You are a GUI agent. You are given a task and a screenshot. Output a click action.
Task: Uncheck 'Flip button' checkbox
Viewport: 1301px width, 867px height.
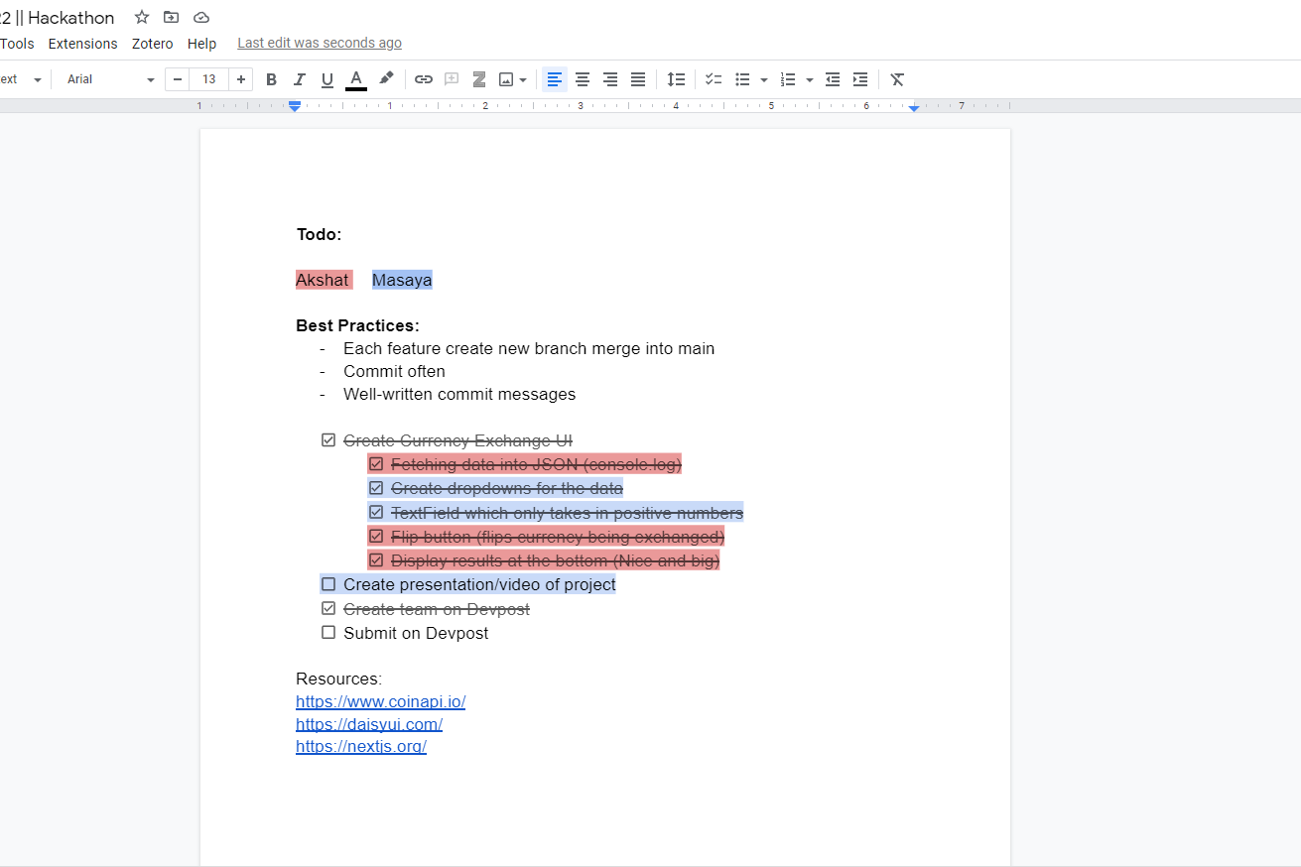pyautogui.click(x=376, y=536)
